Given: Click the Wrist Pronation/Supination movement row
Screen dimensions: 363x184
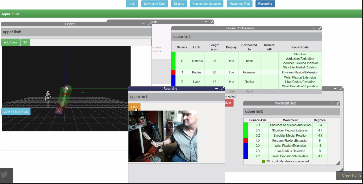Looking at the screenshot, I should tap(287, 156).
